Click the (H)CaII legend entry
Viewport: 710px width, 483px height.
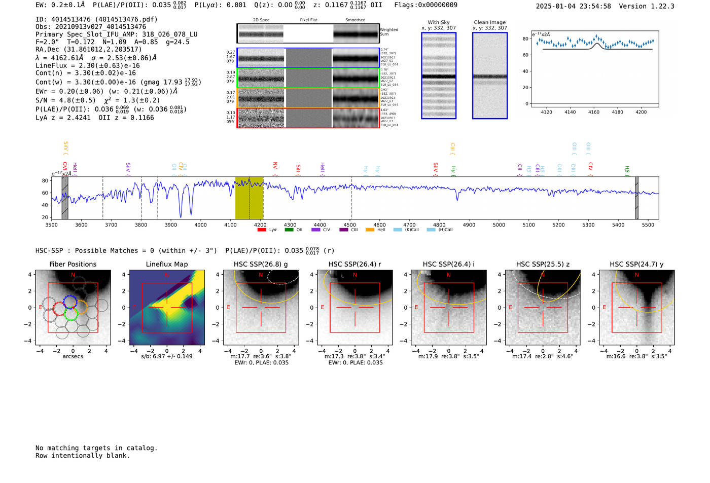[x=440, y=230]
